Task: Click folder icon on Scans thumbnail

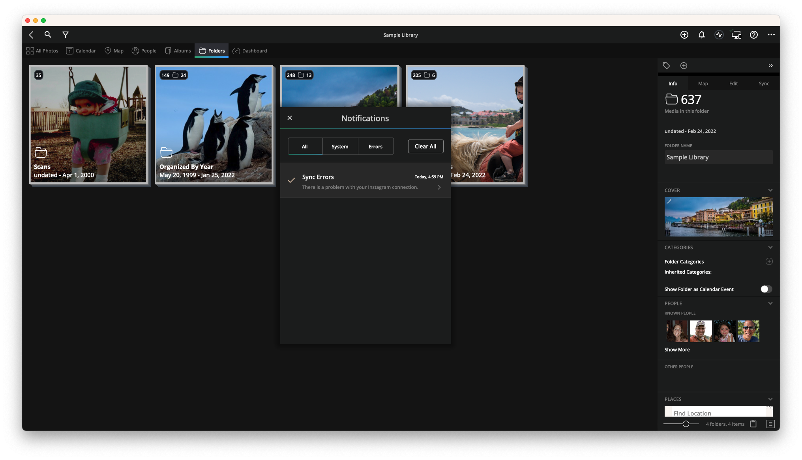Action: [41, 152]
